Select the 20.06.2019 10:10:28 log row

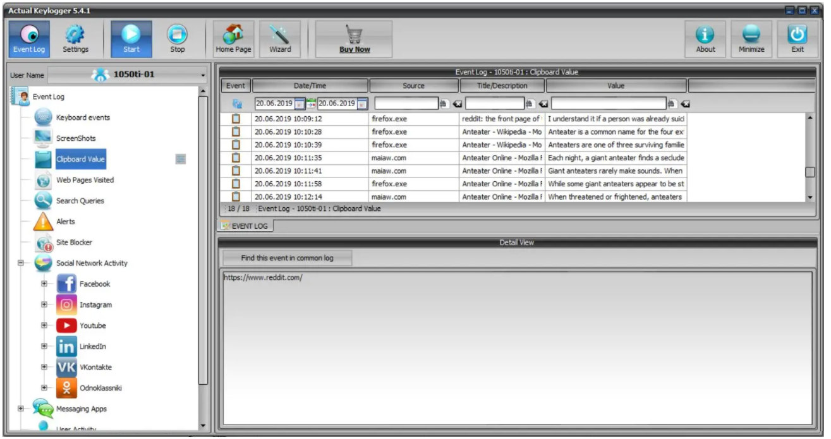pos(454,132)
